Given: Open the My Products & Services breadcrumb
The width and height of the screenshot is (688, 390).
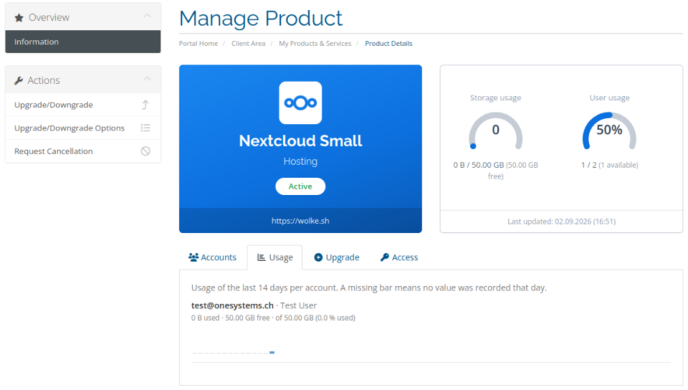Looking at the screenshot, I should [315, 44].
